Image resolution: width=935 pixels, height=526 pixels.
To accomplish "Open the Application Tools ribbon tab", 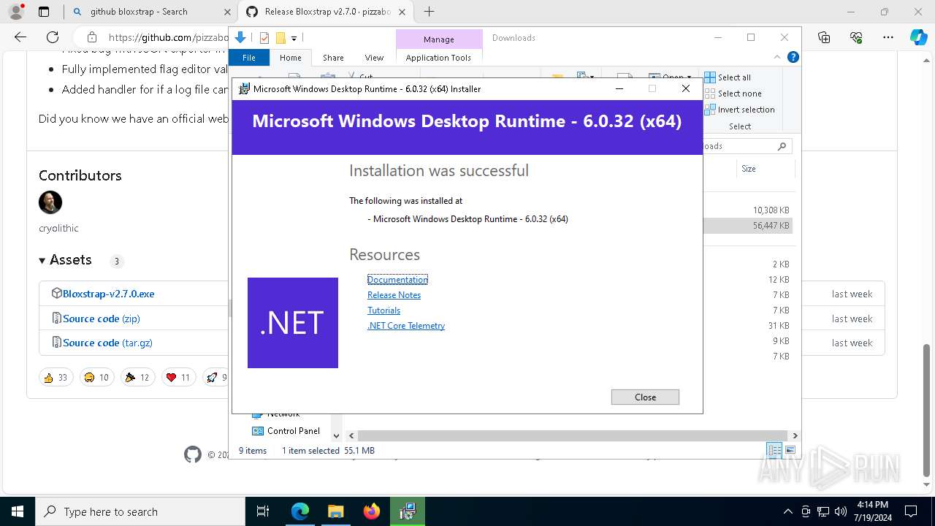I will 438,58.
